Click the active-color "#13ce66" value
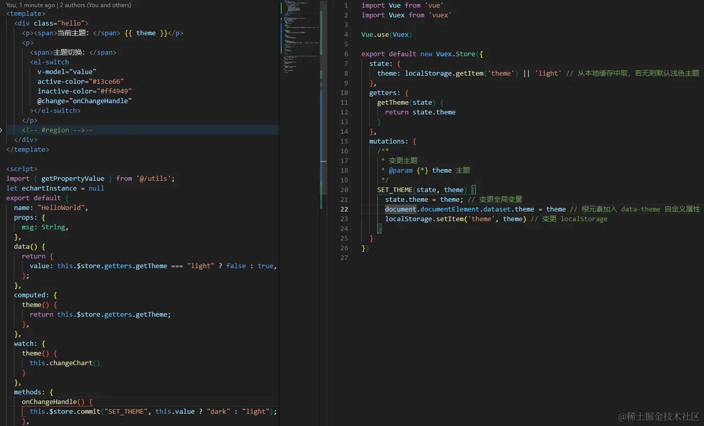704x426 pixels. [x=106, y=82]
